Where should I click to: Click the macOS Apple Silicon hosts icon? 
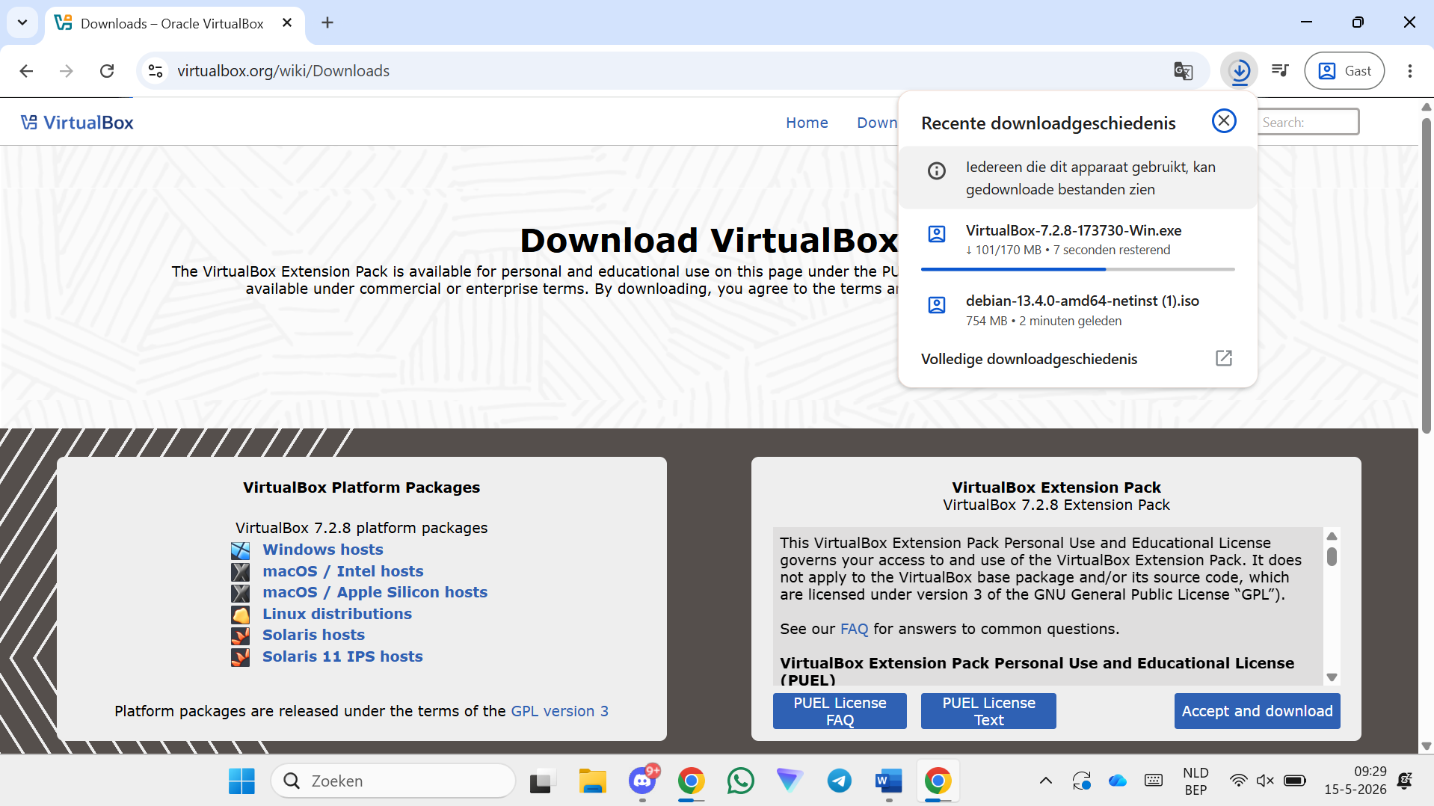pos(240,593)
